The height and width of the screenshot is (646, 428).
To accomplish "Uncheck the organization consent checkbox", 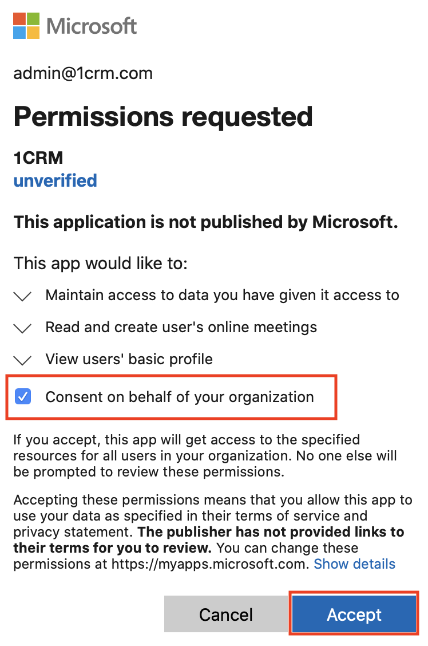I will coord(23,397).
